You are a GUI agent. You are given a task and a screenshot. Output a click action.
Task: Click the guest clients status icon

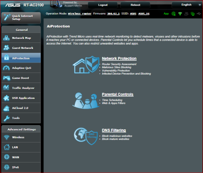(186, 14)
